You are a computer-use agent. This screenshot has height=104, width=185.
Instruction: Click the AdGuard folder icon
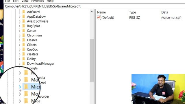pos(24,12)
